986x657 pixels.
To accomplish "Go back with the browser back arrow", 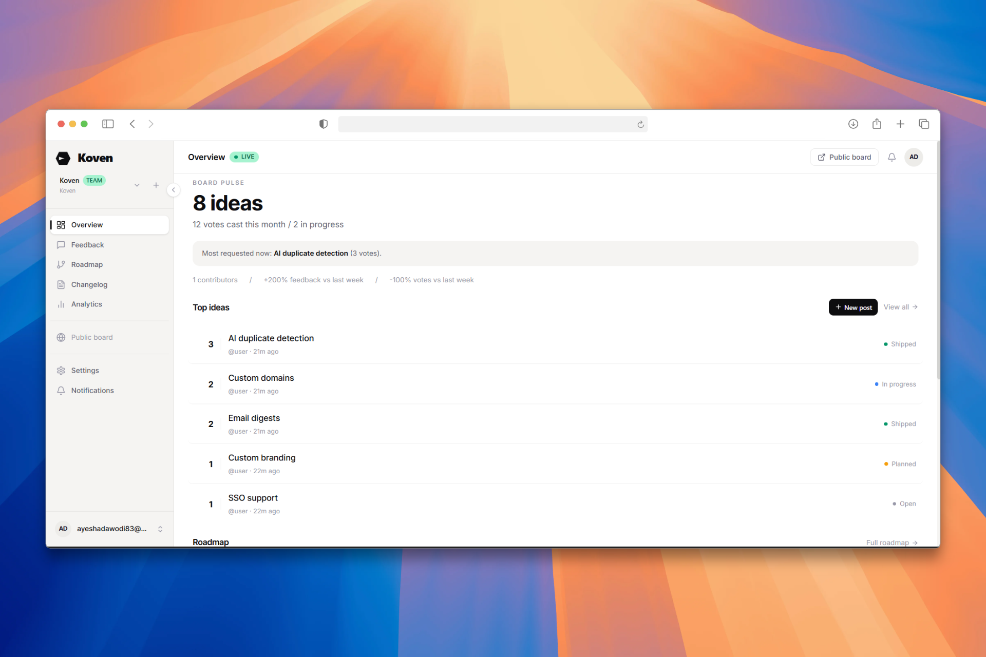I will [132, 124].
